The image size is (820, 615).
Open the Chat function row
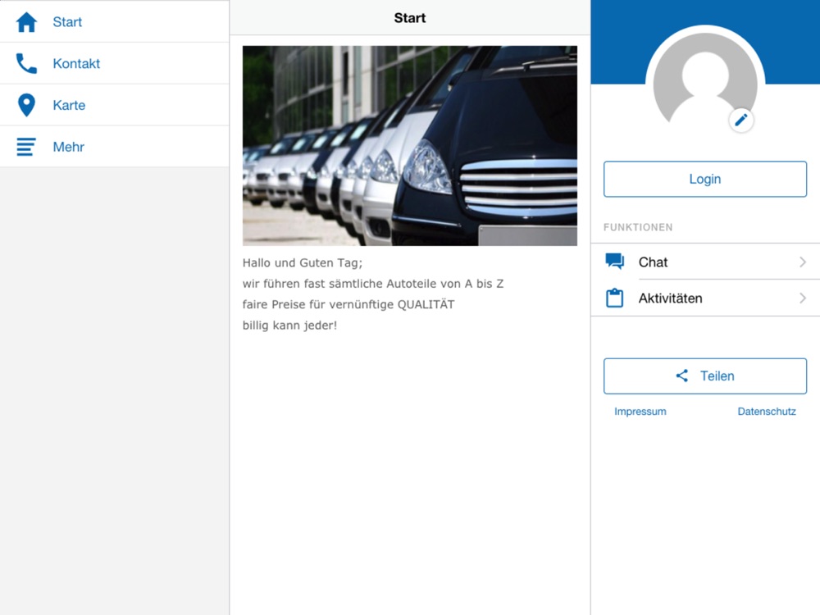click(x=705, y=262)
